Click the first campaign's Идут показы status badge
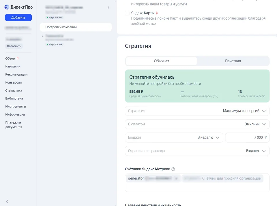 click(x=55, y=18)
